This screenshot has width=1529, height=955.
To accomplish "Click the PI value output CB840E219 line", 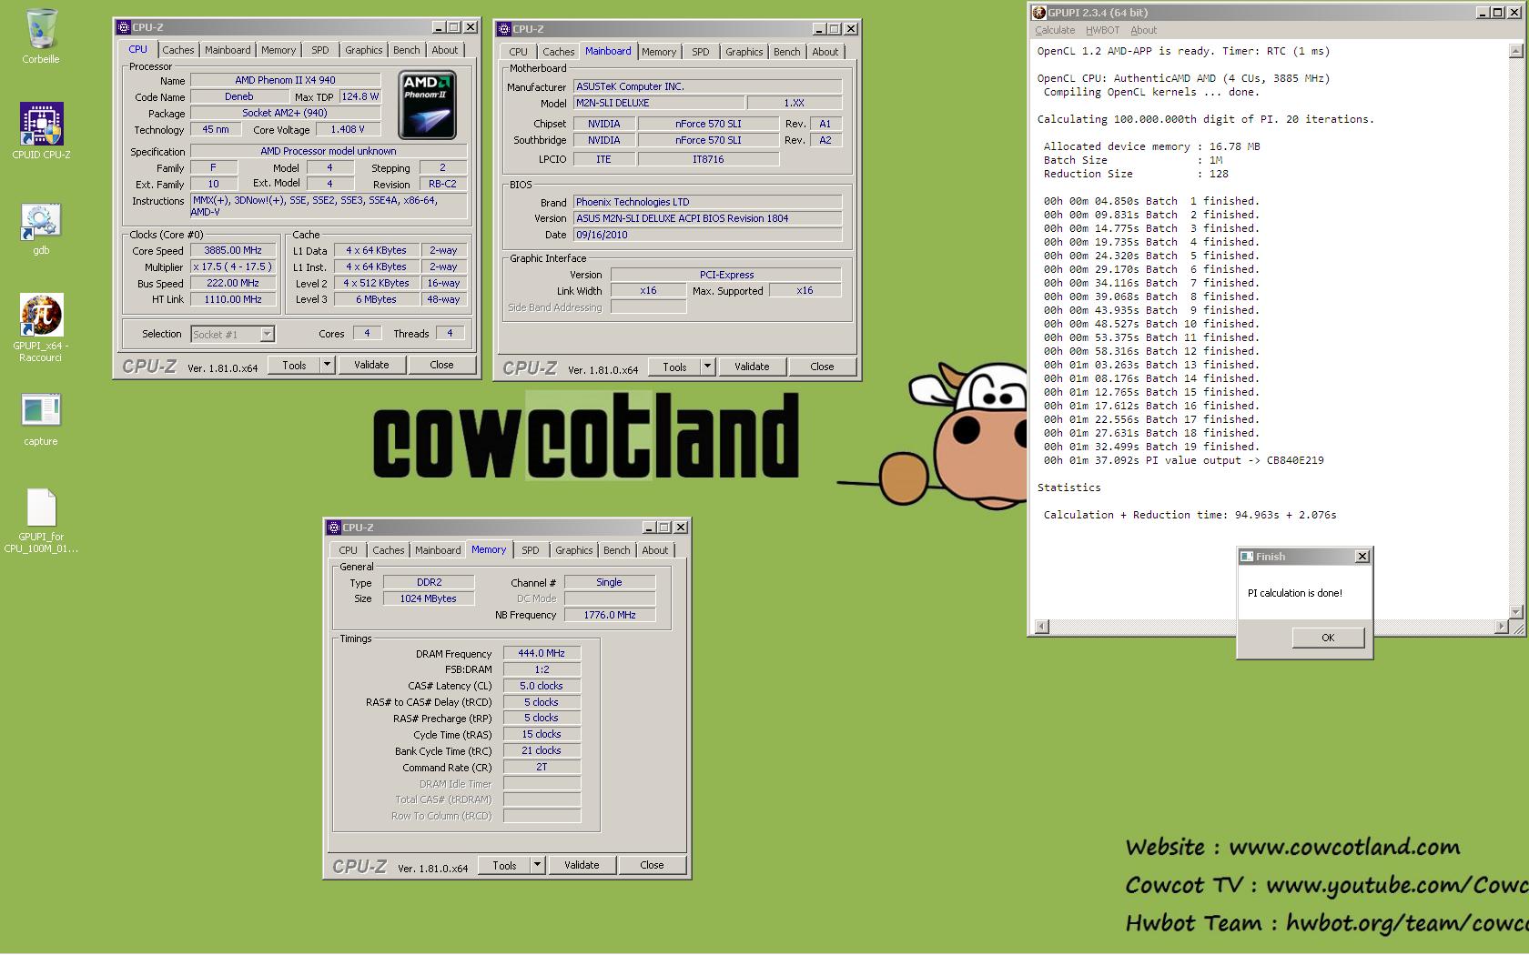I will tap(1183, 460).
